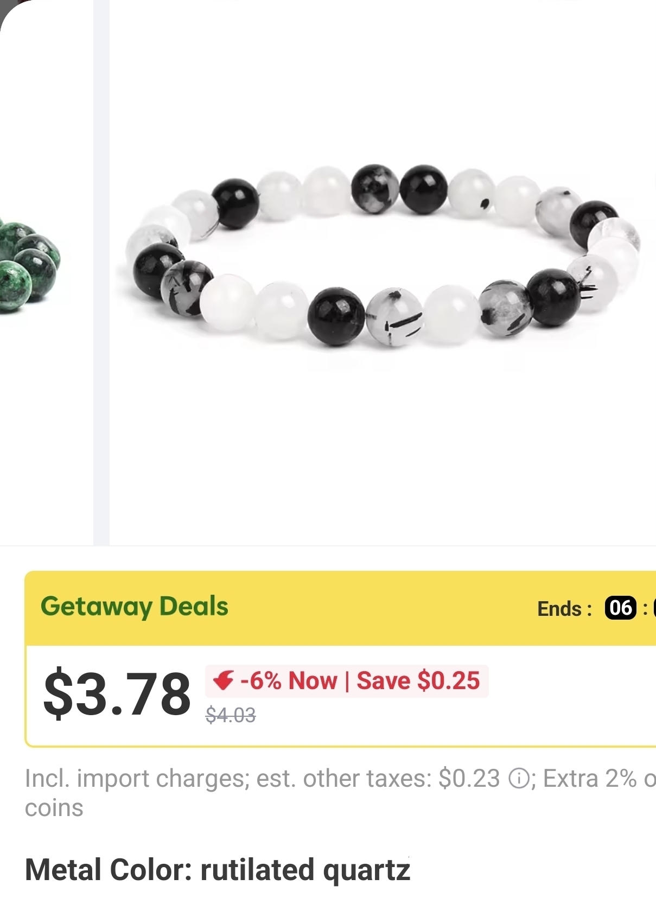
Task: Tap the info icon beside $0.23 taxes
Action: click(x=519, y=779)
